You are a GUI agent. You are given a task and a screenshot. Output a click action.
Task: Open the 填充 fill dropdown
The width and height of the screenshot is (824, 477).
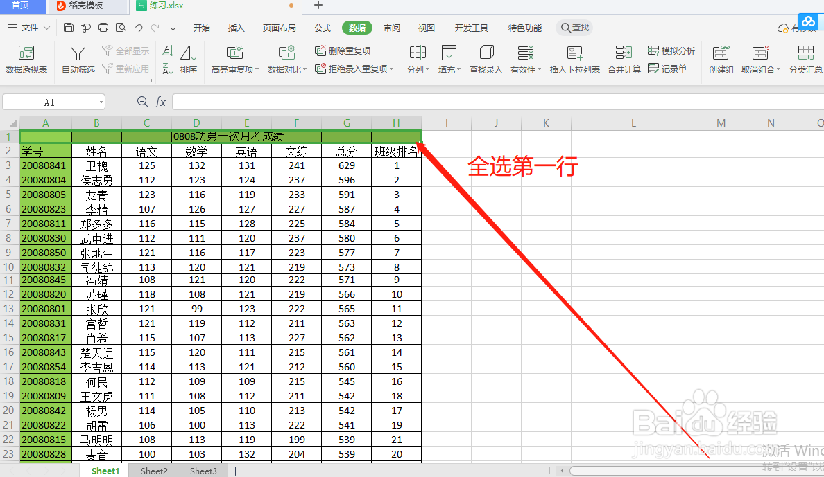(x=449, y=60)
